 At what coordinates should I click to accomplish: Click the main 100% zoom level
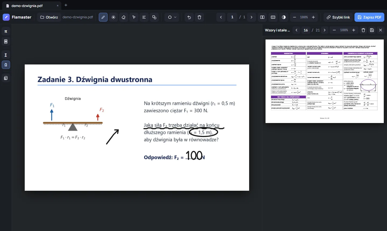click(x=304, y=17)
